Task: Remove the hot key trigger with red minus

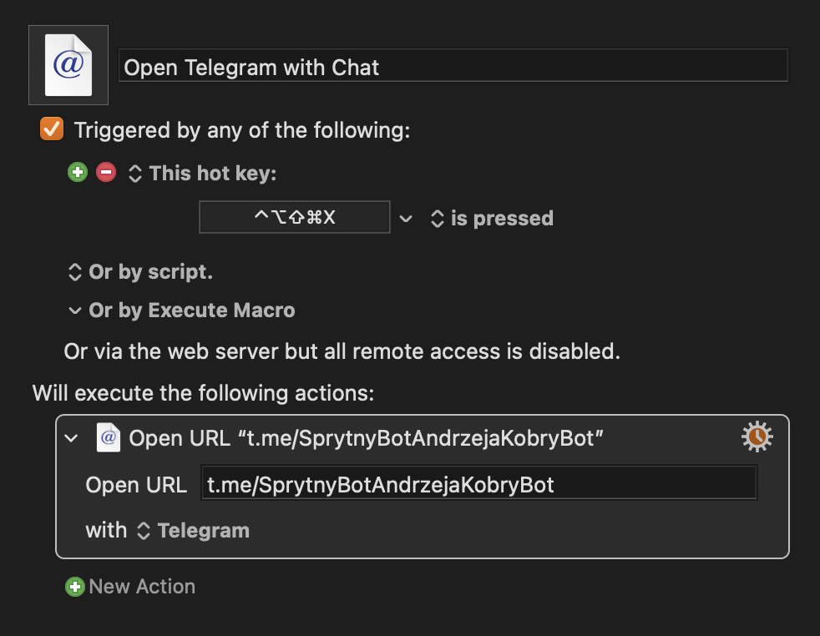Action: (106, 172)
